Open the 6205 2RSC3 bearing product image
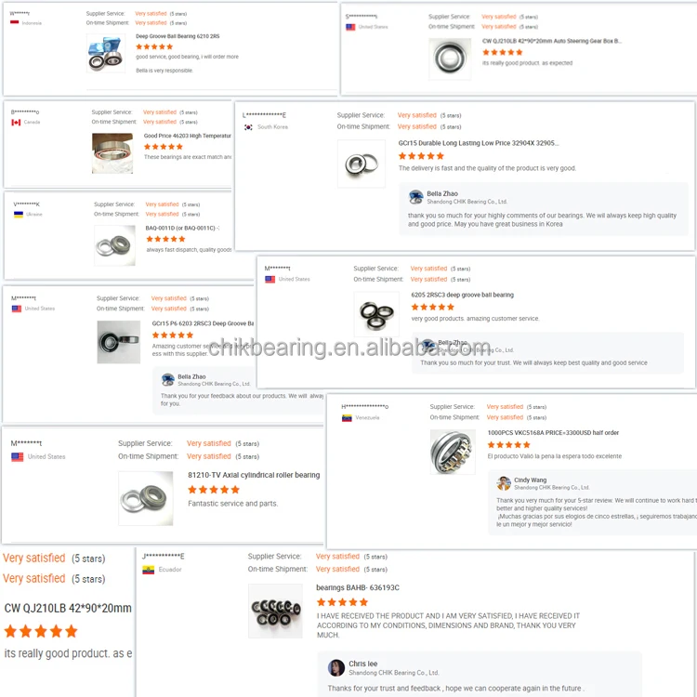Image resolution: width=697 pixels, height=697 pixels. pyautogui.click(x=376, y=314)
